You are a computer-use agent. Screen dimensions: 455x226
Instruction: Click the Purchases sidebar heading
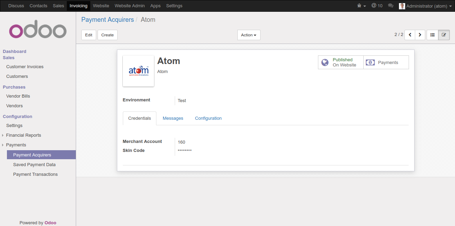(x=14, y=87)
